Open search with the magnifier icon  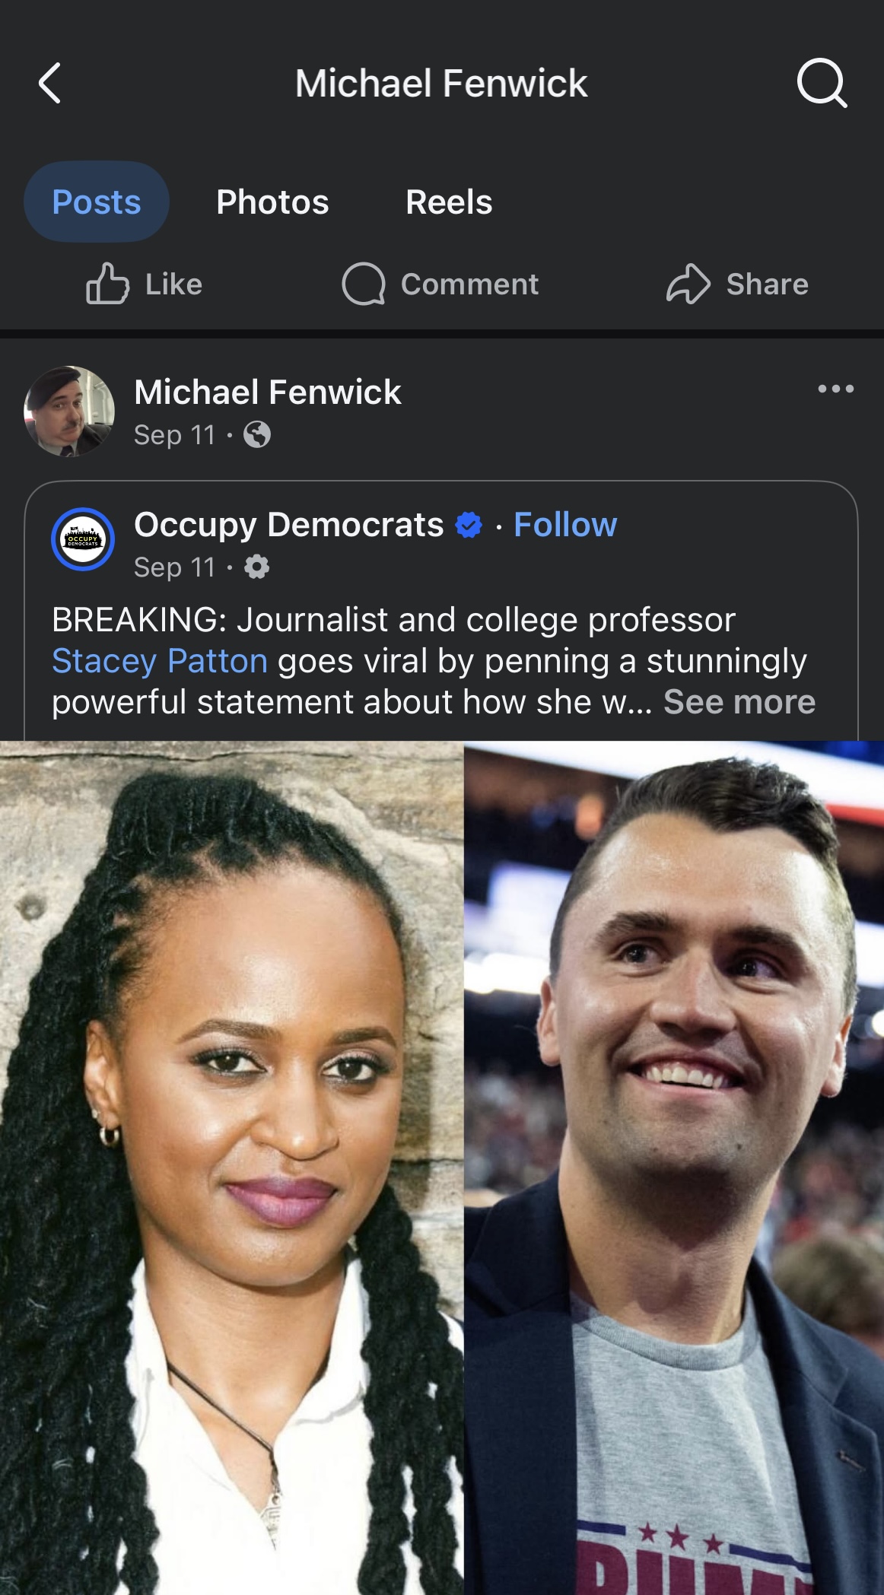[822, 83]
